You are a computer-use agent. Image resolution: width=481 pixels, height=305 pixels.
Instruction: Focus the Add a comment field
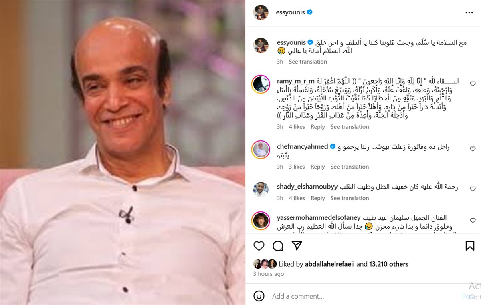361,296
